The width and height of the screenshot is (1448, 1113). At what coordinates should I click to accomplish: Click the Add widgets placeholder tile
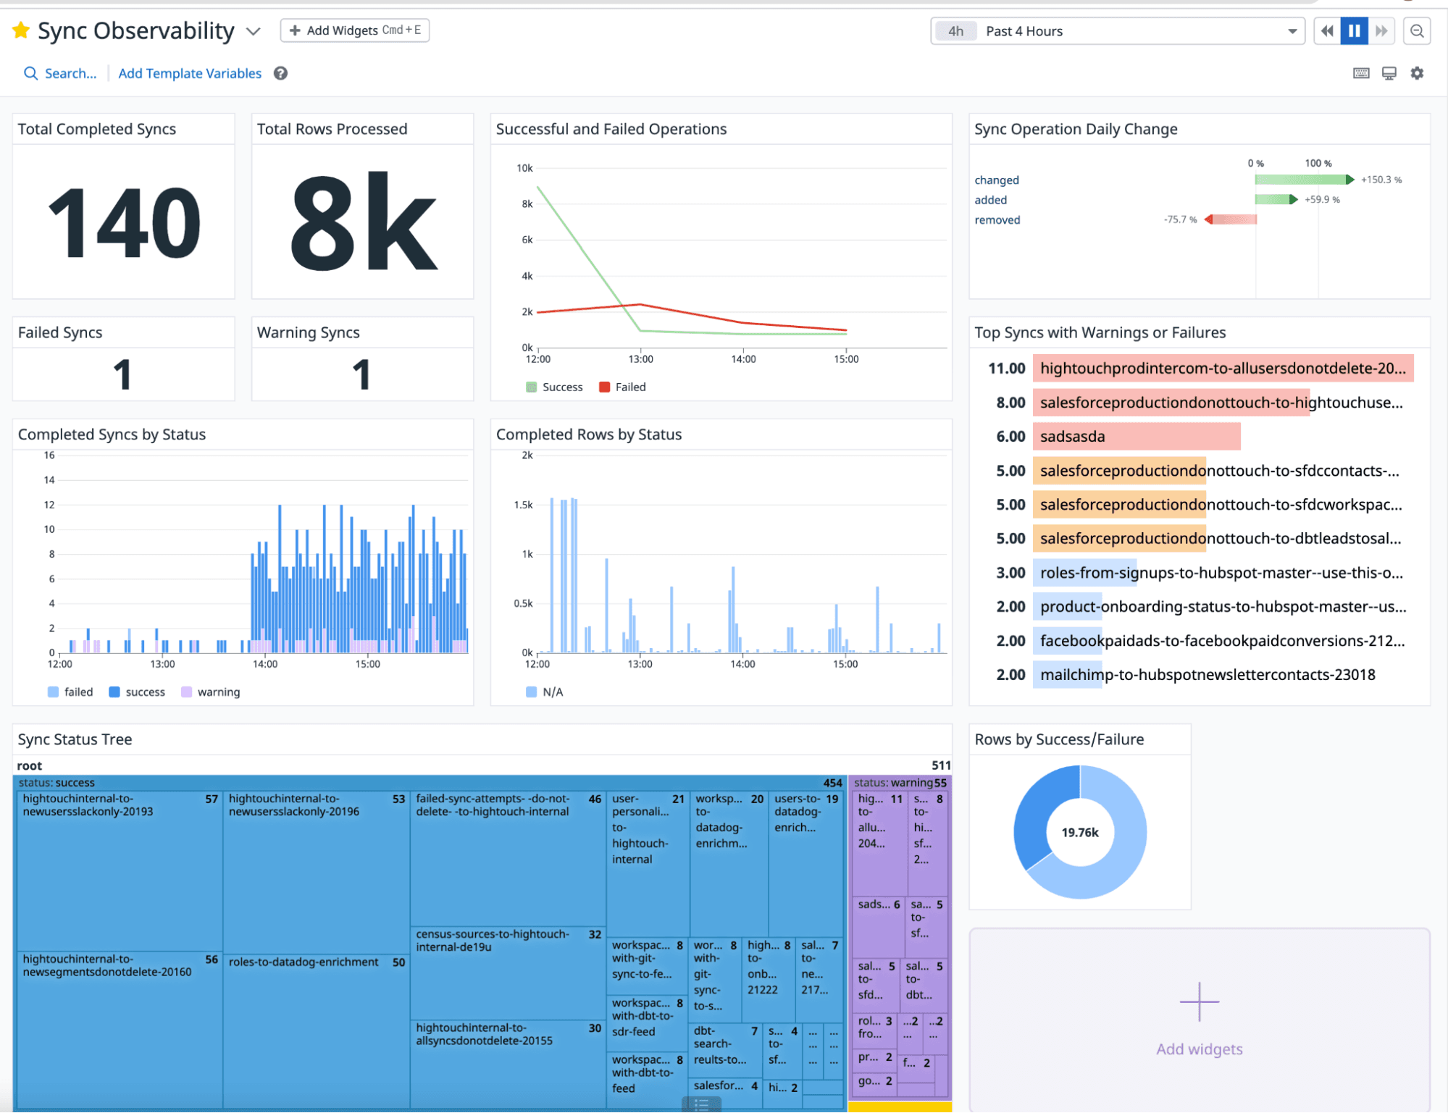pos(1199,1020)
